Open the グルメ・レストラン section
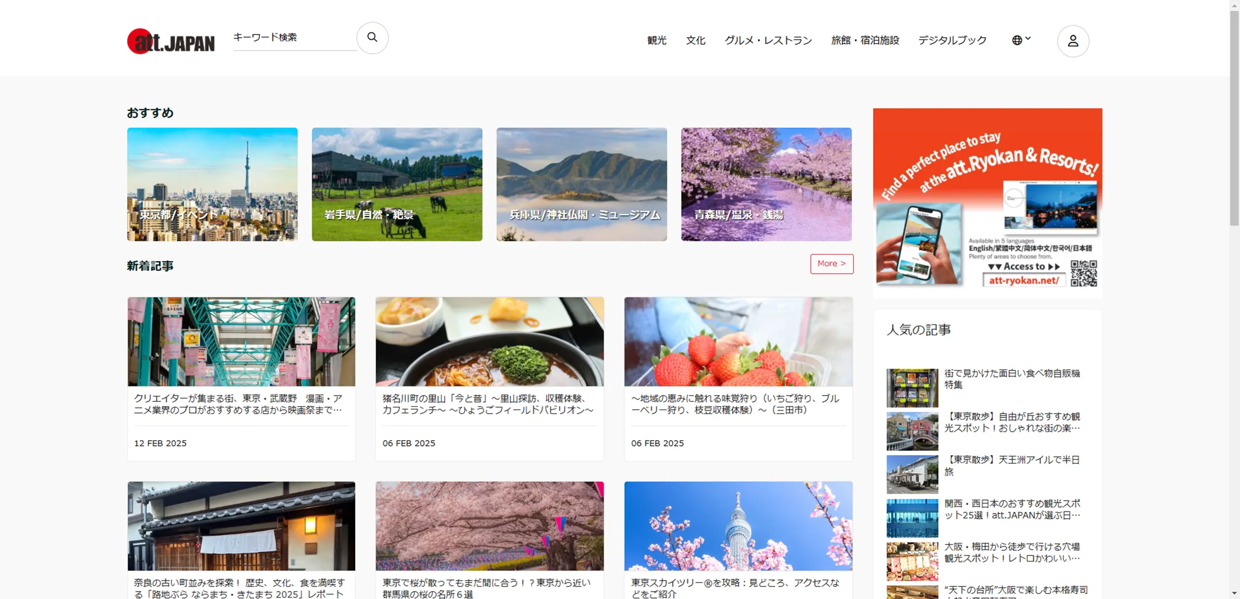 coord(768,40)
